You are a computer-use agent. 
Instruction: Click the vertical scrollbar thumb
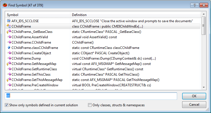click(204, 26)
